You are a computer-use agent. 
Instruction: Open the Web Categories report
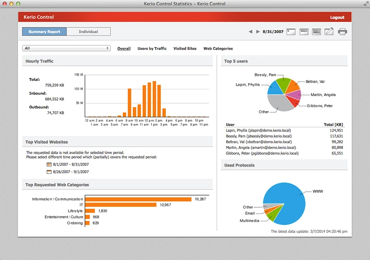(218, 48)
